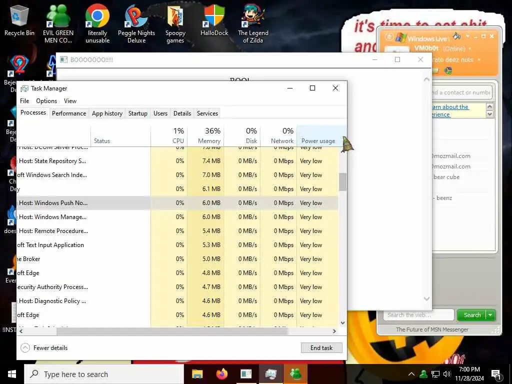Screen dimensions: 512x384
Task: Sort processes by Memory column header
Action: [x=205, y=135]
